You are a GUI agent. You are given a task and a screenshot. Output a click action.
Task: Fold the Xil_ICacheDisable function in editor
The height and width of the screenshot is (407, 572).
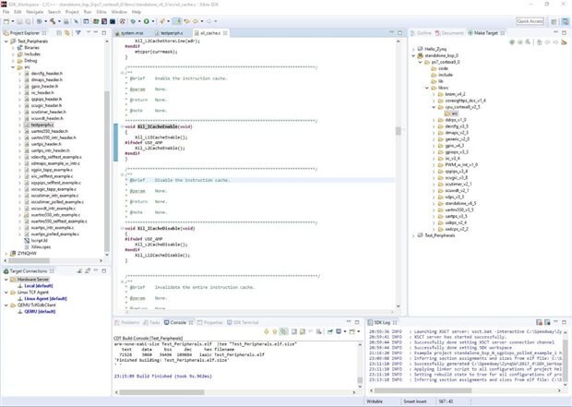pos(120,227)
